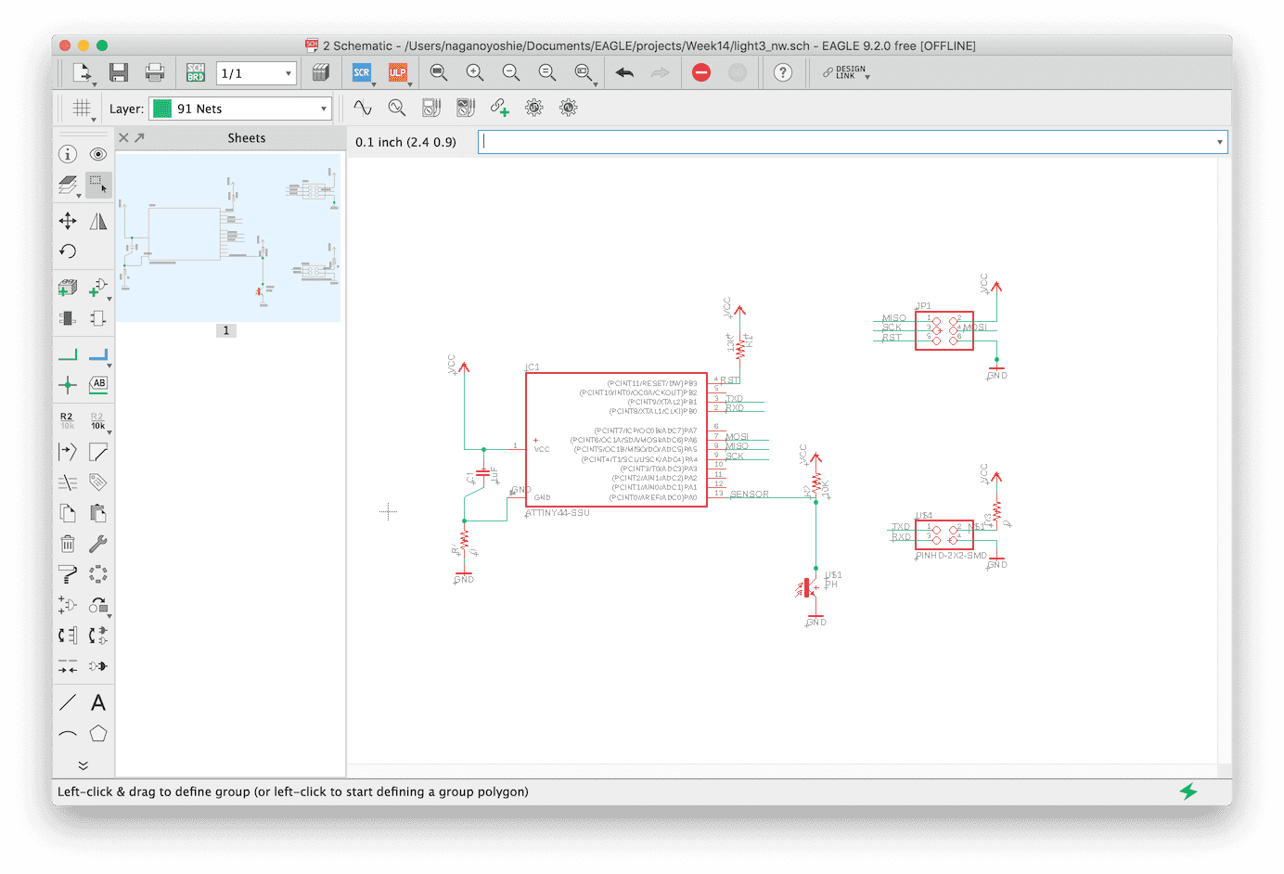Print the schematic
This screenshot has height=874, width=1284.
(x=155, y=72)
